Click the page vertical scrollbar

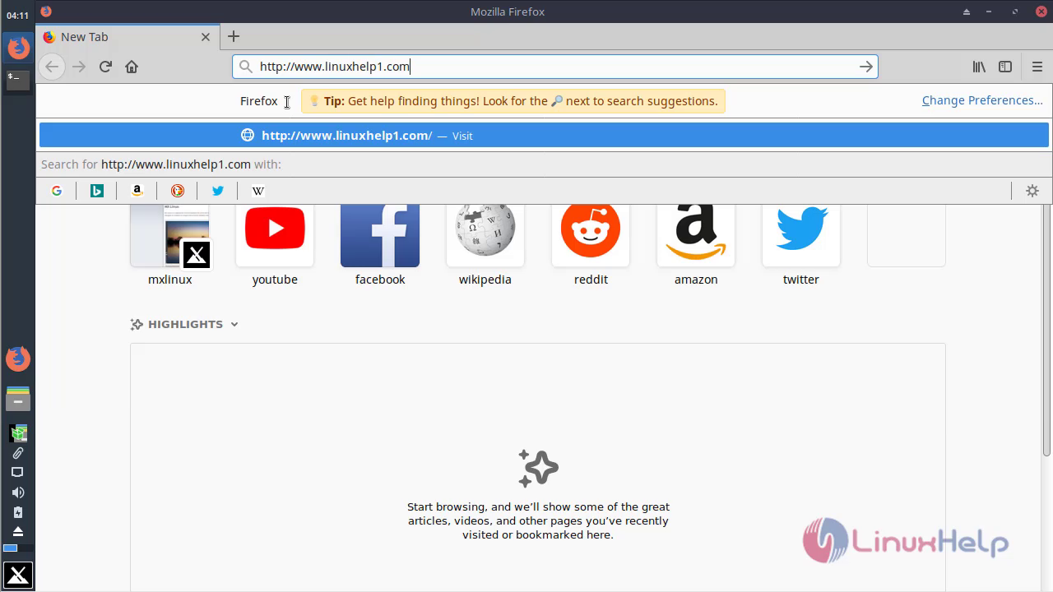pyautogui.click(x=1046, y=329)
